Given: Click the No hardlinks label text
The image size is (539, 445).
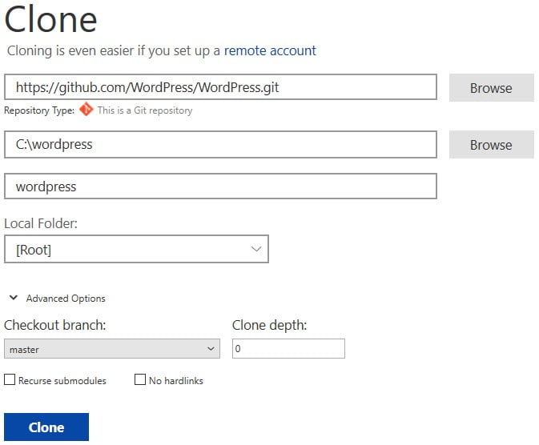Looking at the screenshot, I should coord(176,381).
